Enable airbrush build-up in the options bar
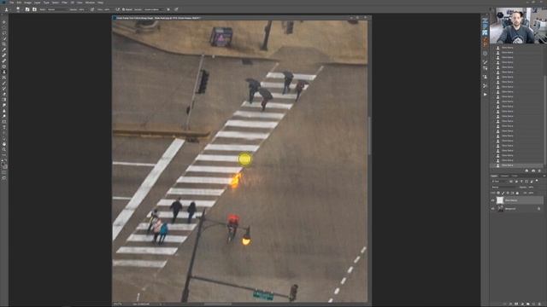Screen dimensions: 547x307 click(118, 9)
